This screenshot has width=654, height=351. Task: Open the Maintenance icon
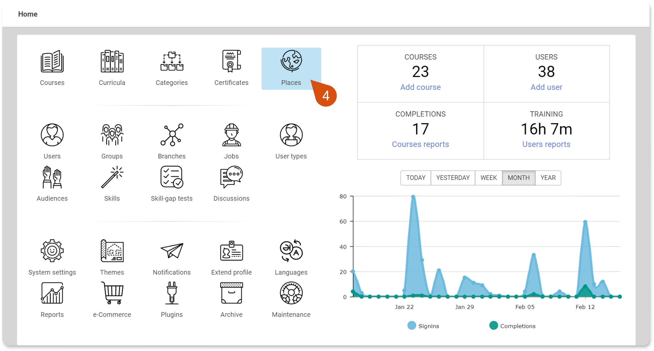291,293
